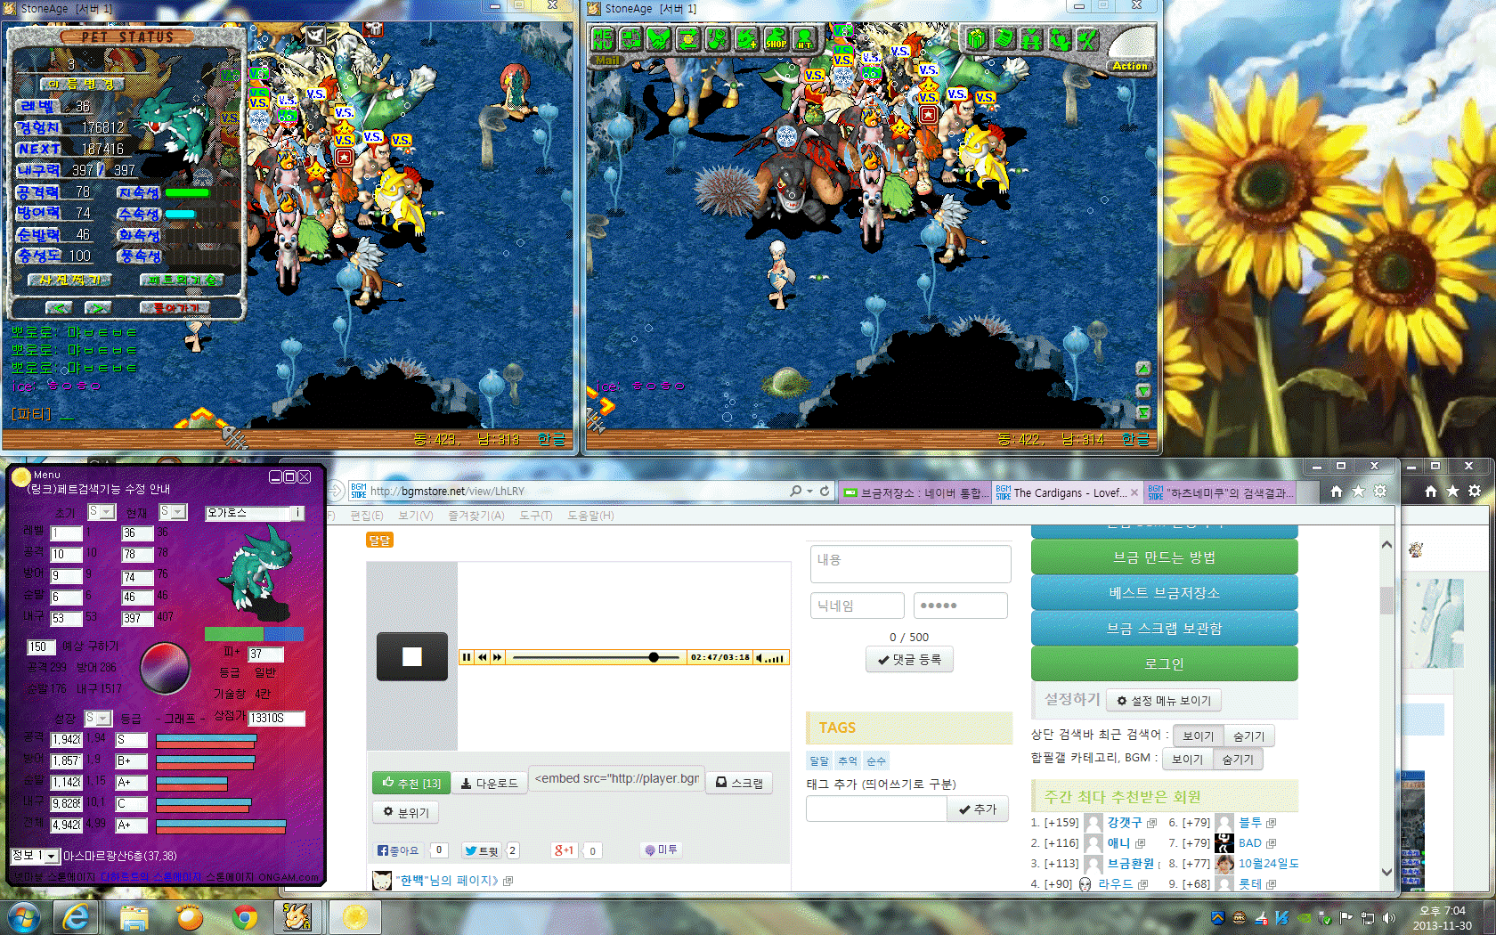The width and height of the screenshot is (1496, 935).
Task: Click the Mail label in StoneAge window
Action: pos(607,61)
